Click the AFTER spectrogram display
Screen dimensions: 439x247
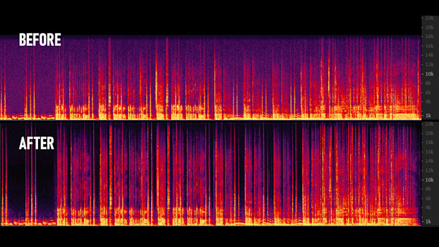pyautogui.click(x=210, y=173)
